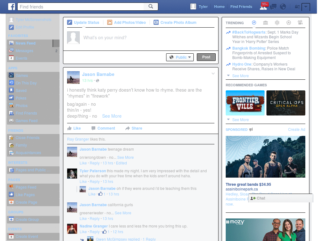Click the search magnifier button
Viewport: 321px width, 241px height.
click(151, 7)
